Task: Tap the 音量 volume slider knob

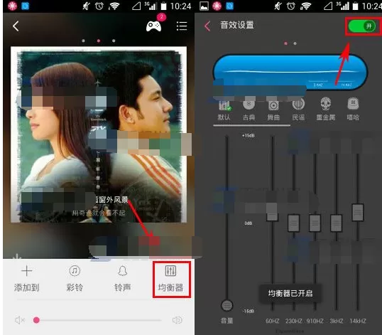Action: [227, 305]
